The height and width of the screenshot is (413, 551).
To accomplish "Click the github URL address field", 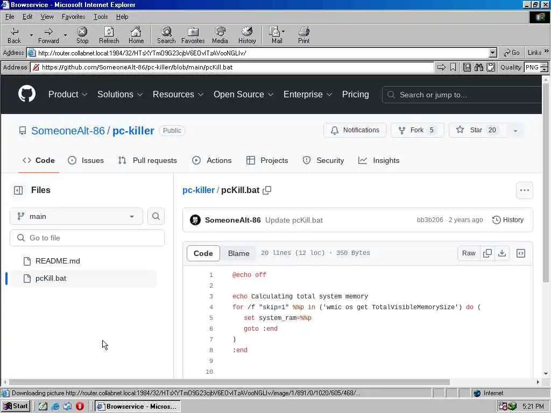I will [x=232, y=67].
